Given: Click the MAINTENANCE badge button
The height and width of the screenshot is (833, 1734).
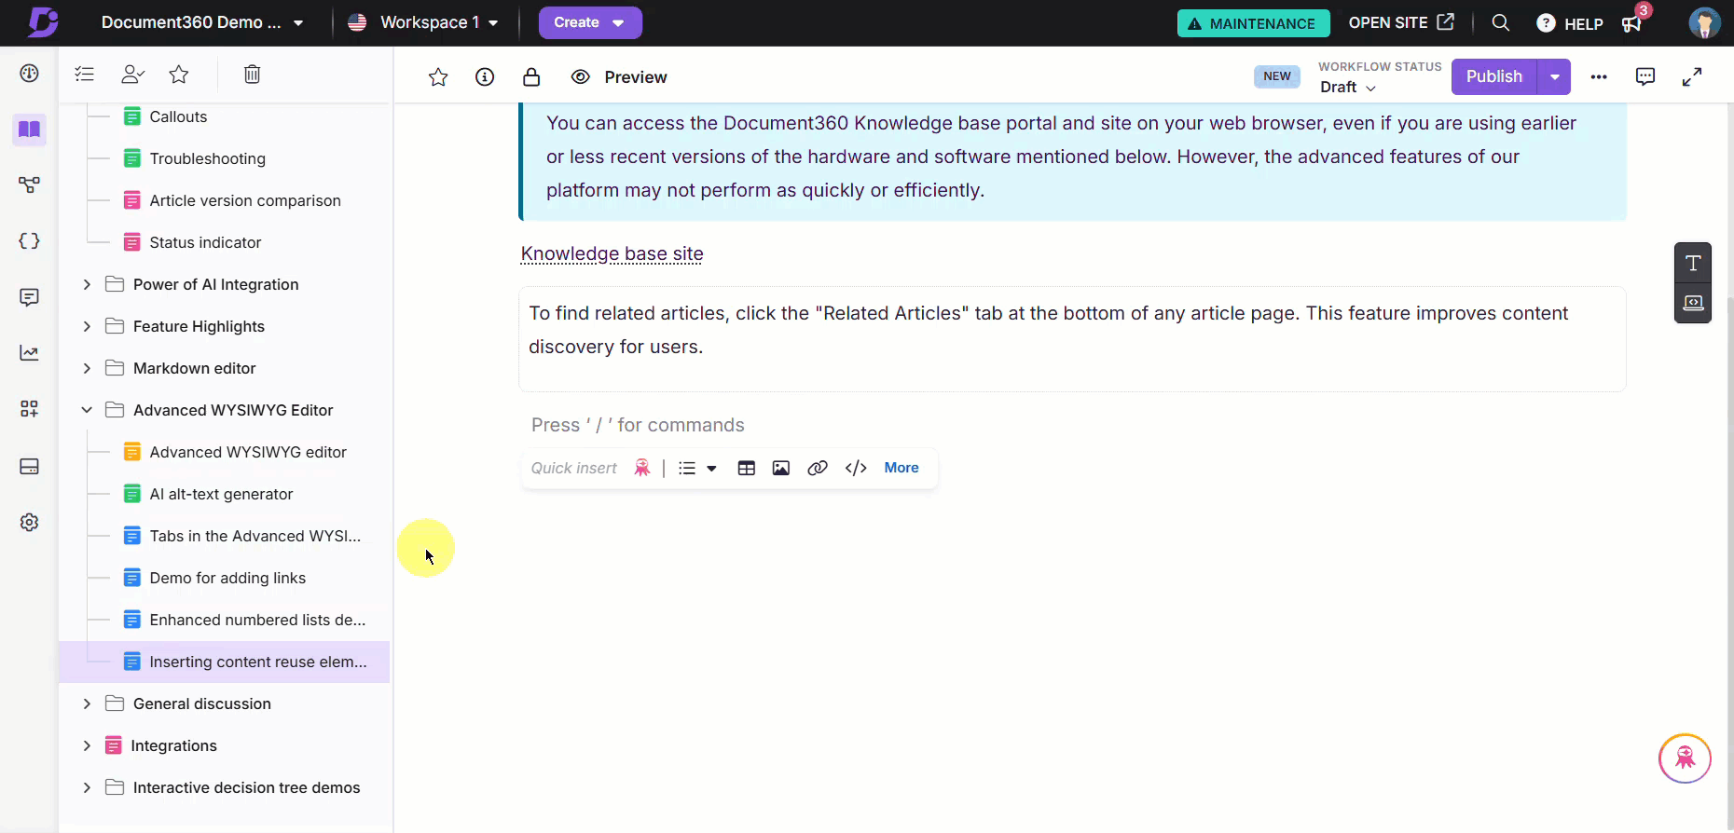Looking at the screenshot, I should click(1253, 23).
